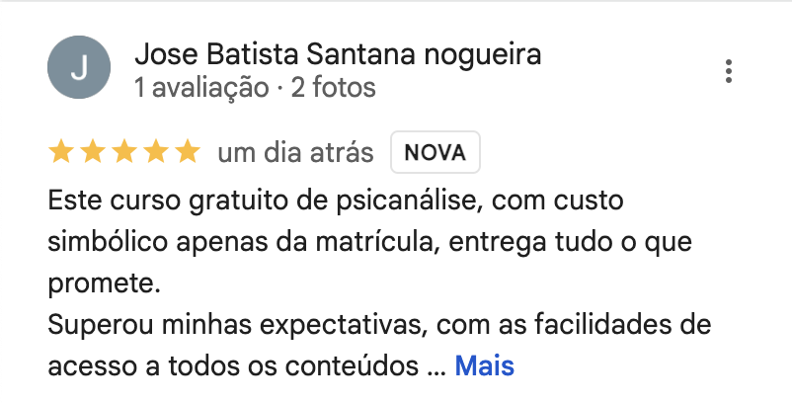Click the line "Este curso gratuito de psicanálise"
The height and width of the screenshot is (403, 792).
pos(336,201)
